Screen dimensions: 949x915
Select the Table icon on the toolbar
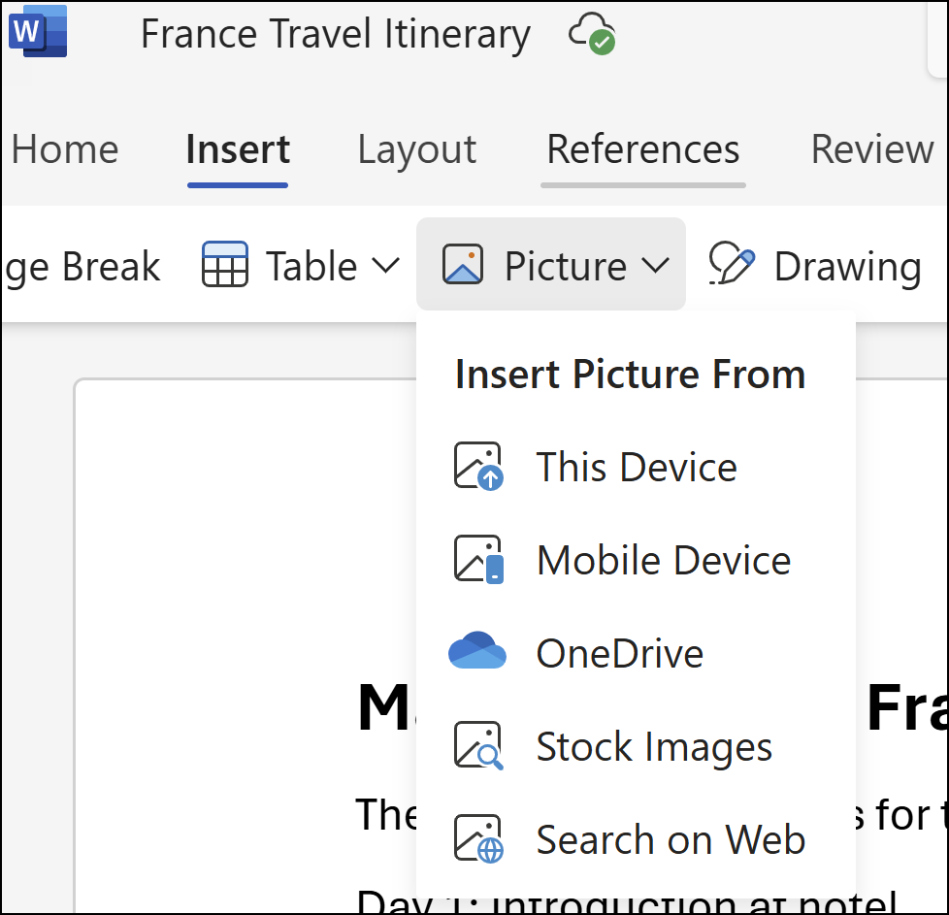225,264
